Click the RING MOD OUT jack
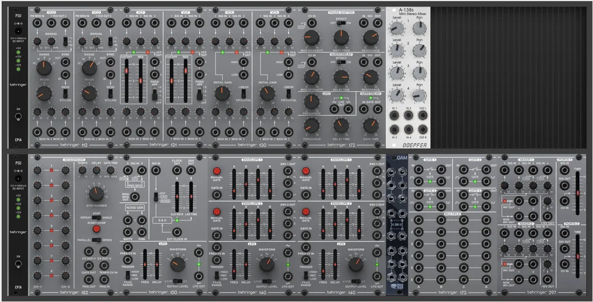This screenshot has height=302, width=593. (x=135, y=196)
